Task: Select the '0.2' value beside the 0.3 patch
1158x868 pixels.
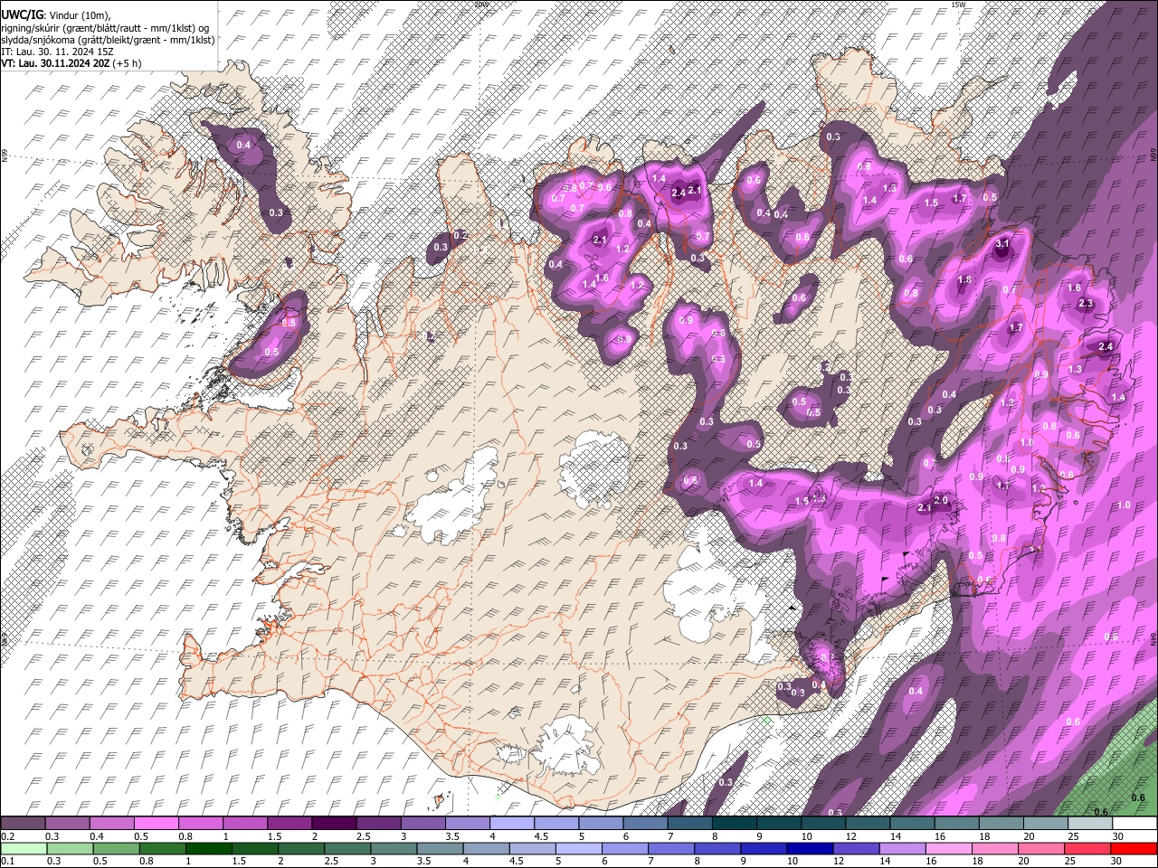Action: coord(460,235)
